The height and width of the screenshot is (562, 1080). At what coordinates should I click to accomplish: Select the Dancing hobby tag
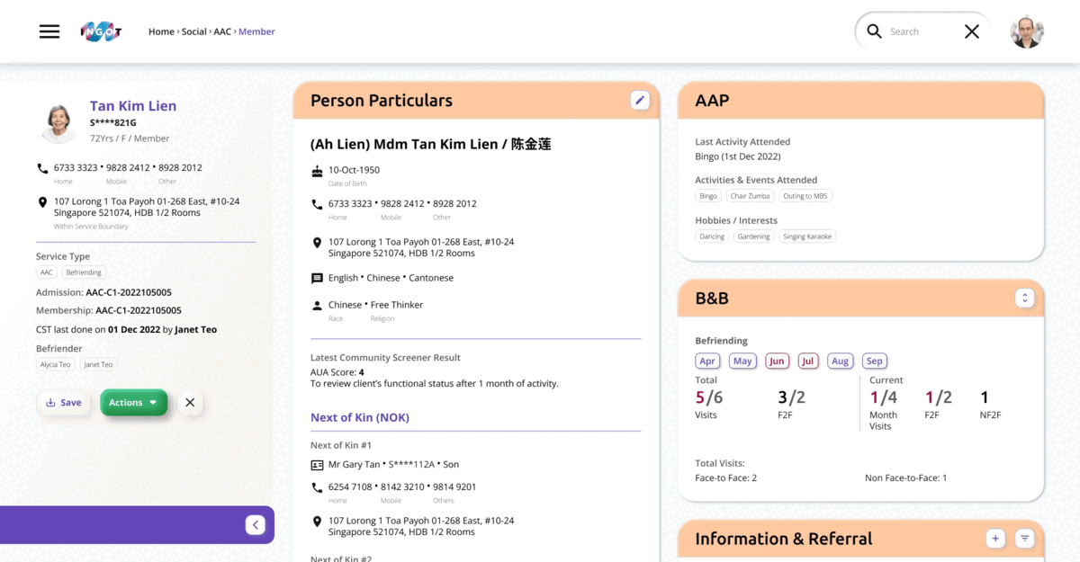click(712, 236)
